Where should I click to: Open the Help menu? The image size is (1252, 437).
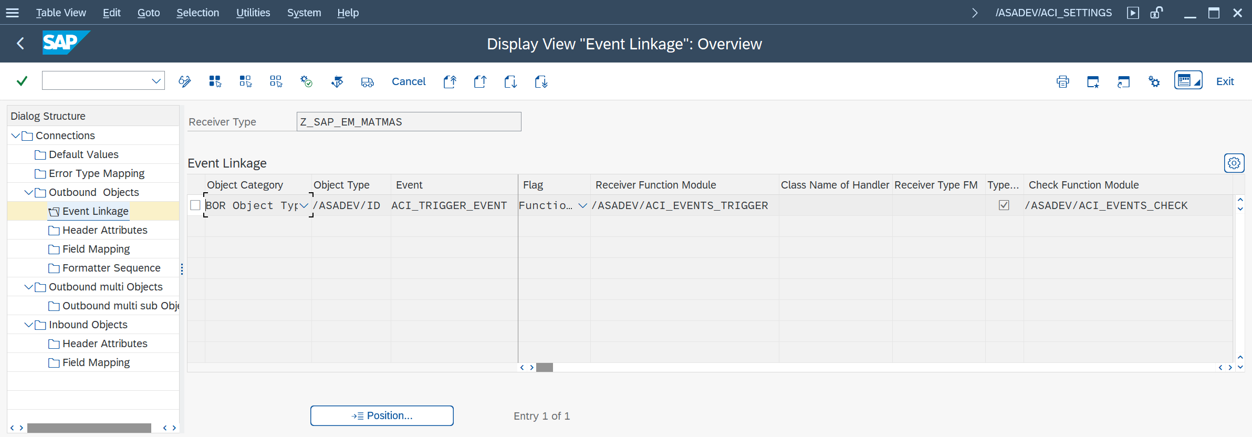click(348, 13)
